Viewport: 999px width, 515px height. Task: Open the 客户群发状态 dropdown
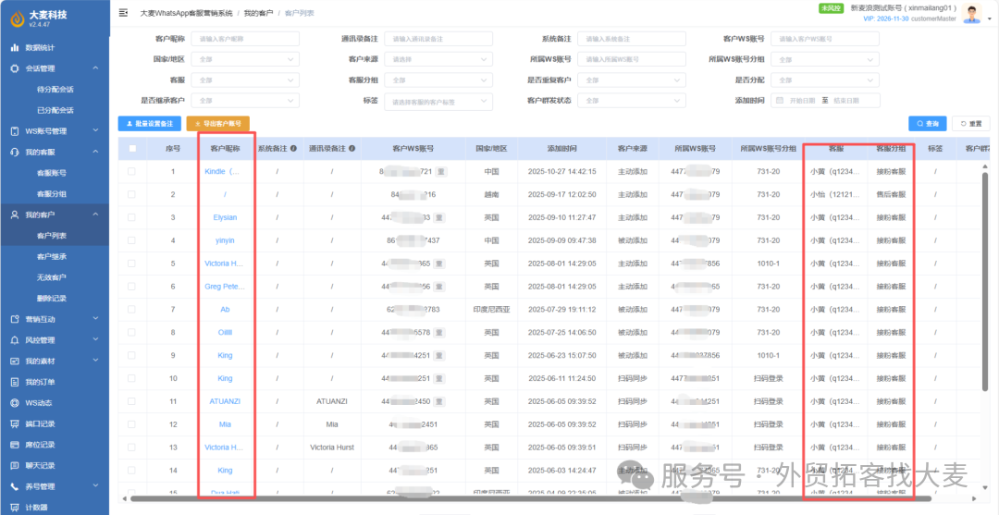(x=632, y=101)
